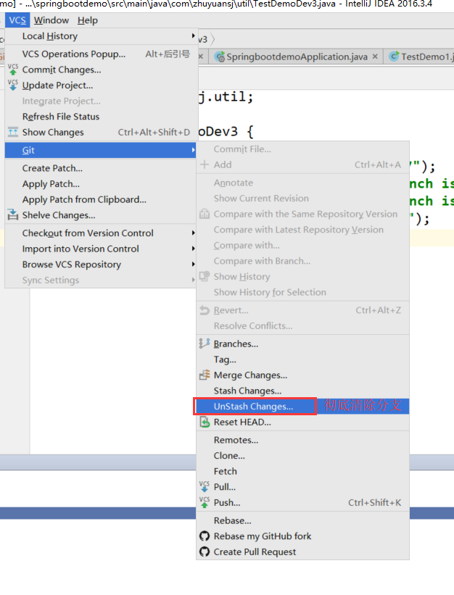Select Stash Changes... entry
The width and height of the screenshot is (454, 595).
[302, 391]
